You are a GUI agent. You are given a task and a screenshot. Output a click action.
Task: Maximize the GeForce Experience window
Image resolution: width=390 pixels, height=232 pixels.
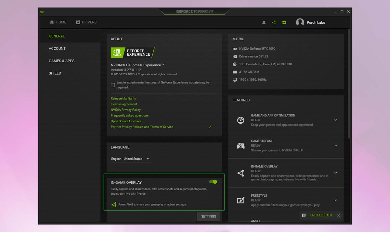point(342,12)
